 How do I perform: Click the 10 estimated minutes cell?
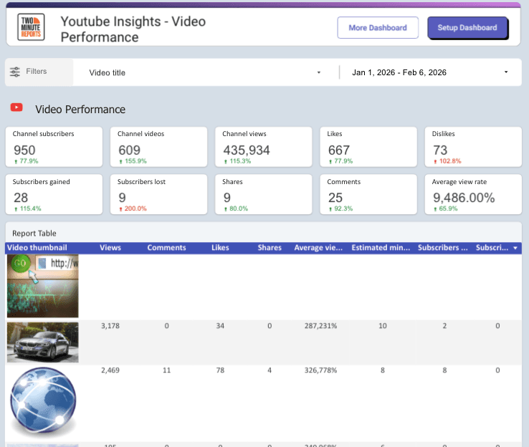(x=383, y=326)
